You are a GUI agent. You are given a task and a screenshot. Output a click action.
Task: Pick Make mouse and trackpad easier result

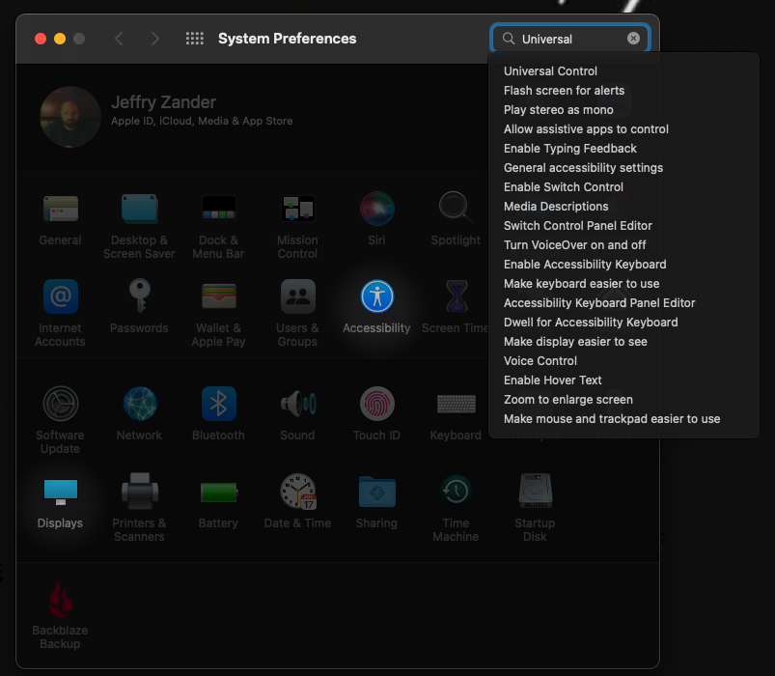[x=612, y=418]
